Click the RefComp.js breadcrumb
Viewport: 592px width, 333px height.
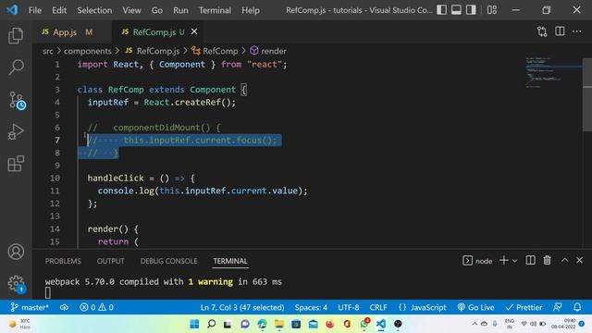(x=153, y=51)
